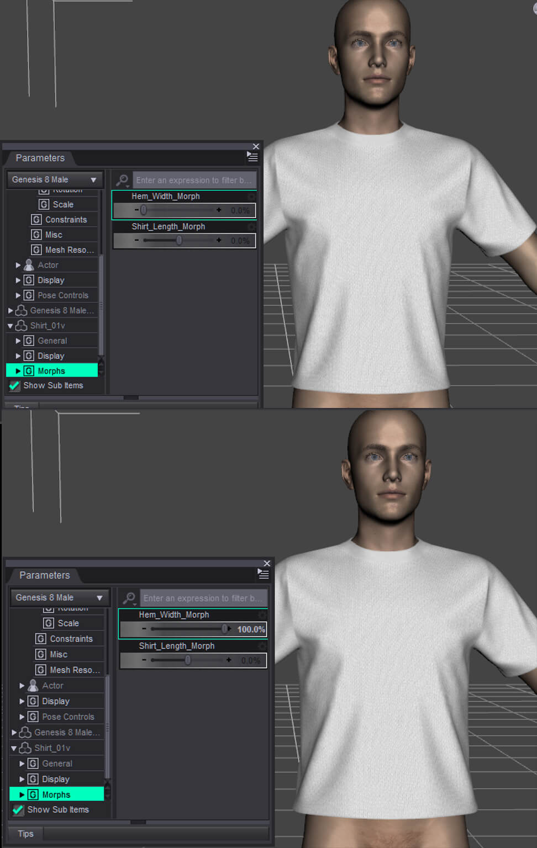The image size is (537, 848).
Task: Collapse the Shirt_01v node in upper panel
Action: [x=10, y=326]
